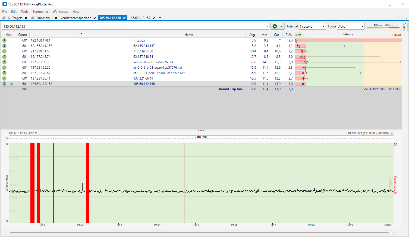Click checkmark on active 185.60.112.158 tab
Image resolution: width=409 pixels, height=237 pixels.
[124, 18]
